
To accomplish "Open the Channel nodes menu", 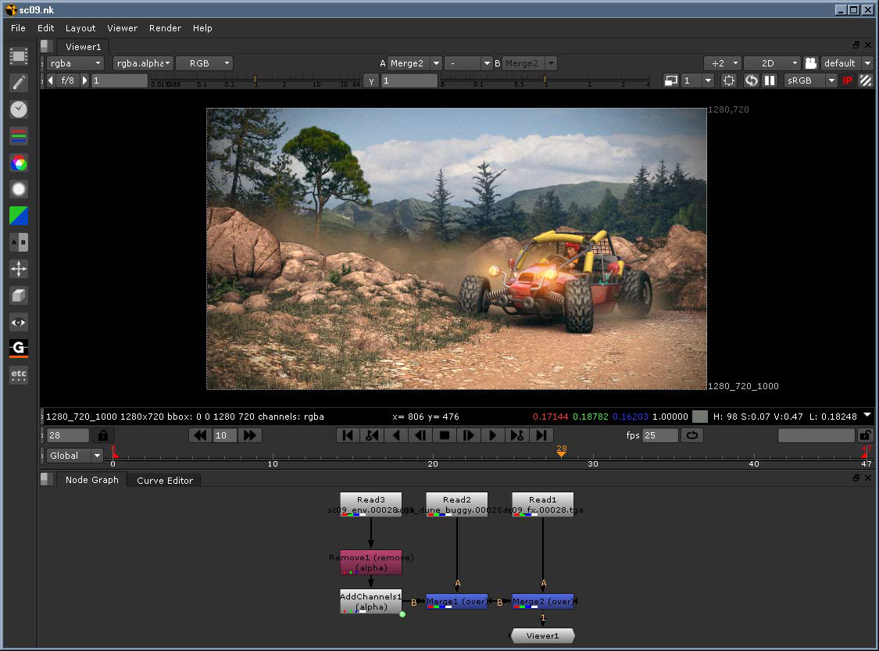I will coord(19,136).
